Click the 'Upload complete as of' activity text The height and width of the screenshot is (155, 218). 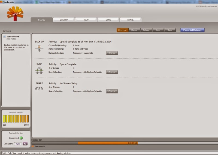pyautogui.click(x=86, y=42)
